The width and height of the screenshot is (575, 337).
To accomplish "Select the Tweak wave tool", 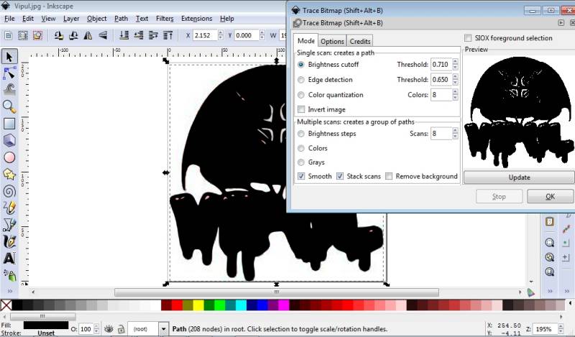I will [9, 90].
